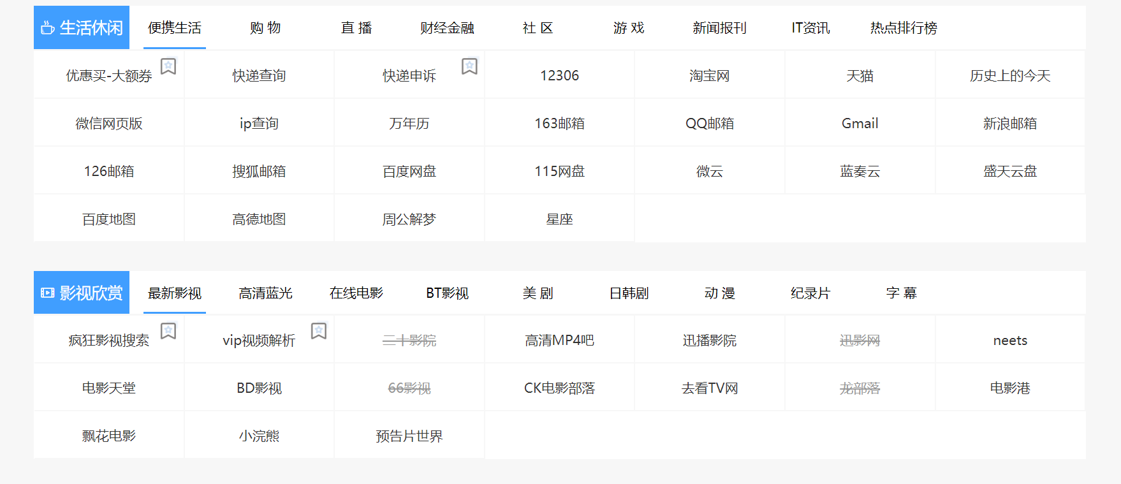Switch to the BT影视 tab
1121x484 pixels.
pos(447,293)
